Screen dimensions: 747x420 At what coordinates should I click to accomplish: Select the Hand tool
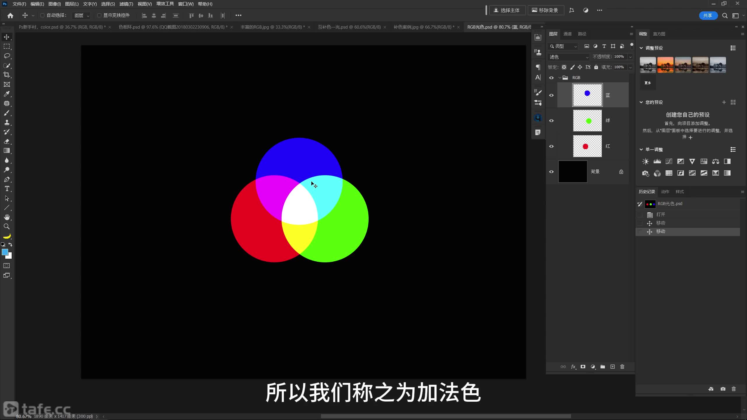click(7, 217)
